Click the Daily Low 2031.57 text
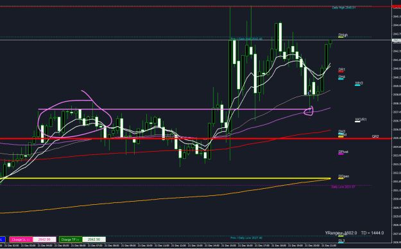The height and width of the screenshot is (249, 401). 343,187
